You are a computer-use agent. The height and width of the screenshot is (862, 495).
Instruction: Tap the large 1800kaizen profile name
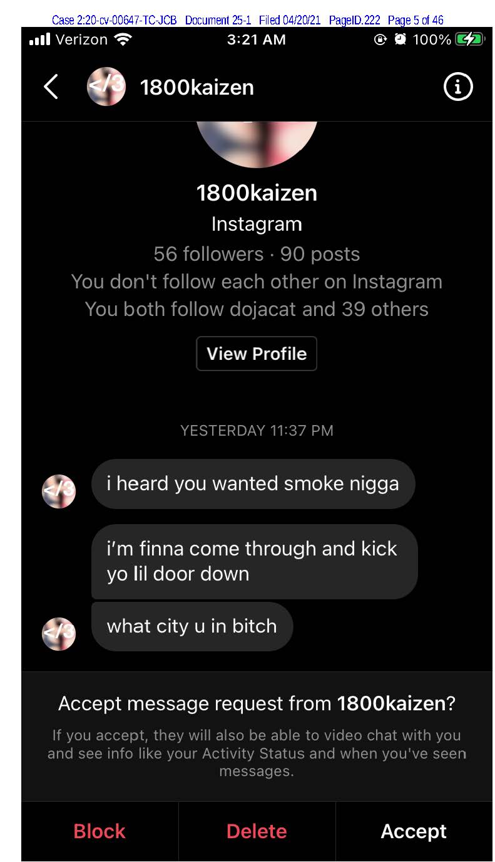(x=257, y=192)
